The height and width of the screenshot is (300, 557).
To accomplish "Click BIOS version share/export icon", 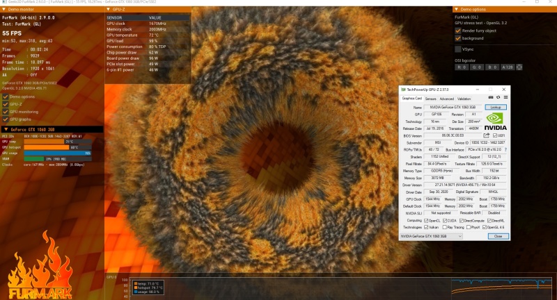I will coord(486,135).
